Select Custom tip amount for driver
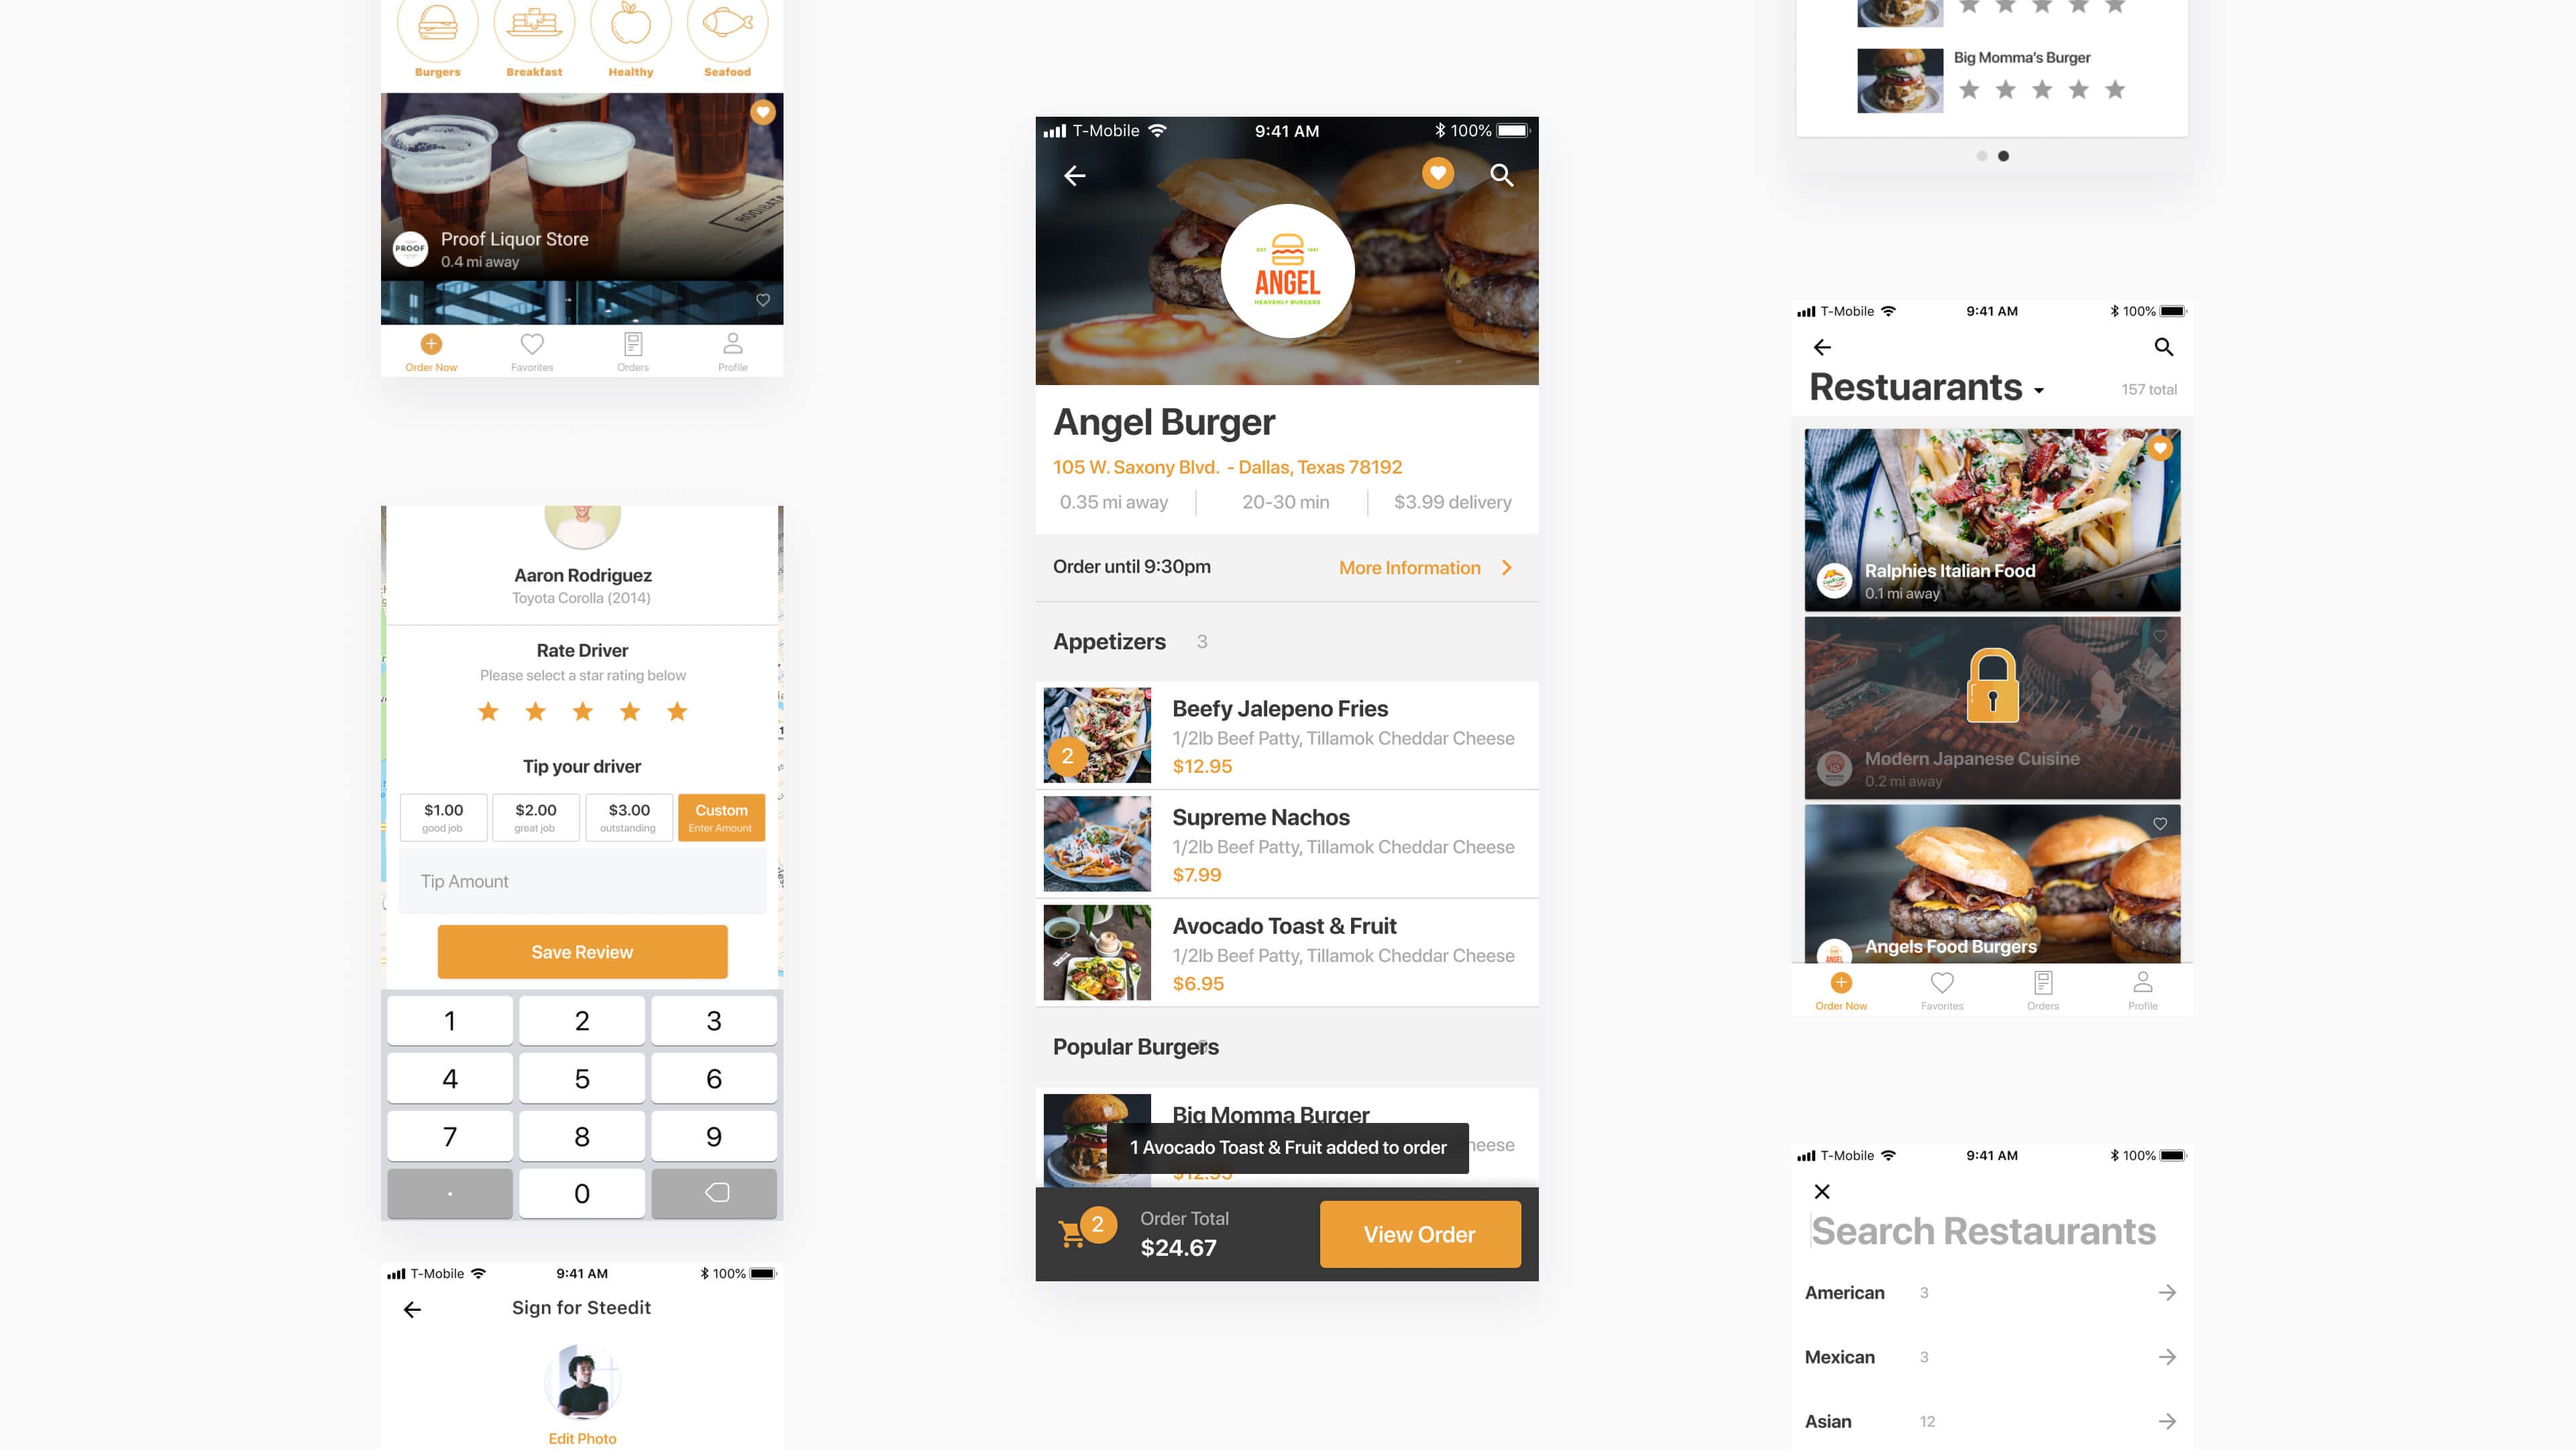This screenshot has width=2576, height=1449. (718, 816)
